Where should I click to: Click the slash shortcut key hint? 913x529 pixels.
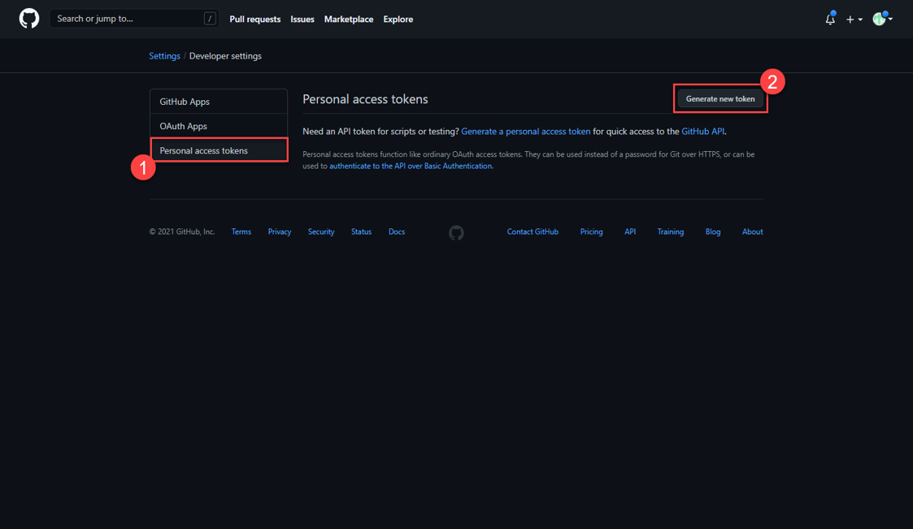point(210,19)
